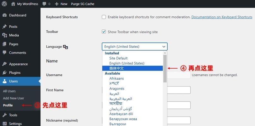
Task: Click the dropdown list scrollbar thumb
Action: (165, 69)
